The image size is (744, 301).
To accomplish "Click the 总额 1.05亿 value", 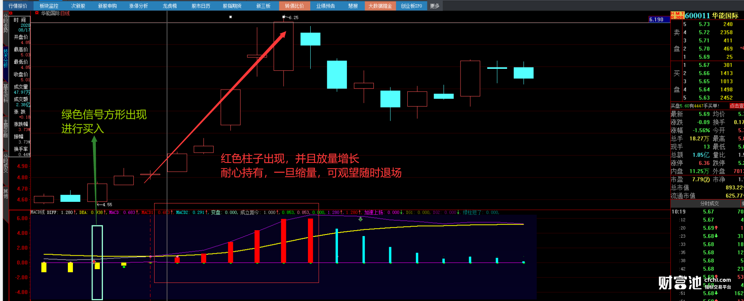I will (x=701, y=155).
